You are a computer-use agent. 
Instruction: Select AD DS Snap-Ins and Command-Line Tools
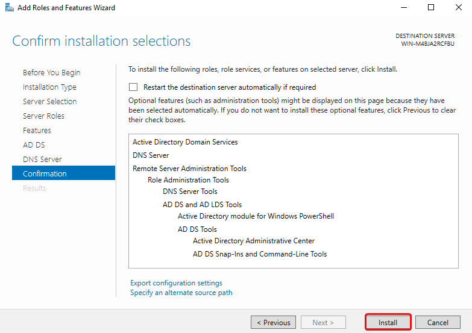pos(260,254)
